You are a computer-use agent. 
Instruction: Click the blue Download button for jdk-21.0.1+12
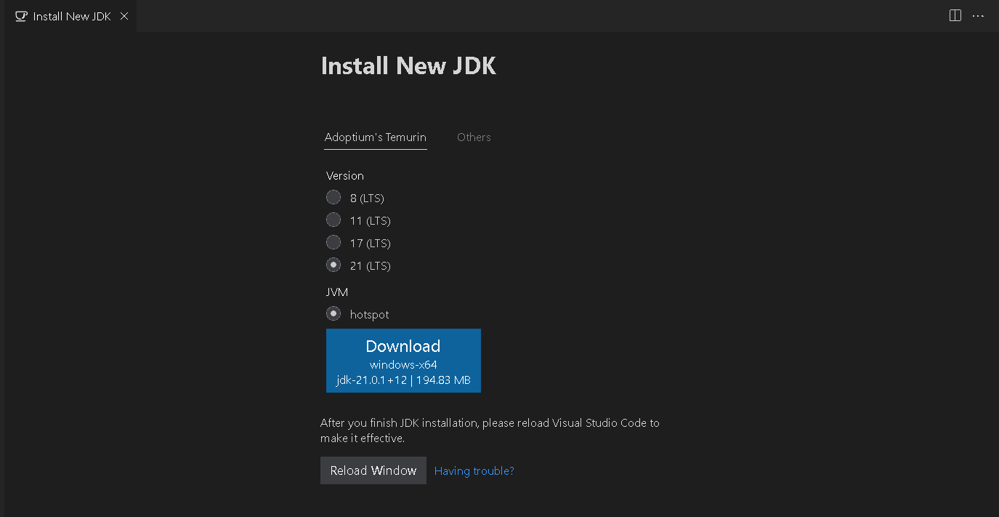point(403,347)
